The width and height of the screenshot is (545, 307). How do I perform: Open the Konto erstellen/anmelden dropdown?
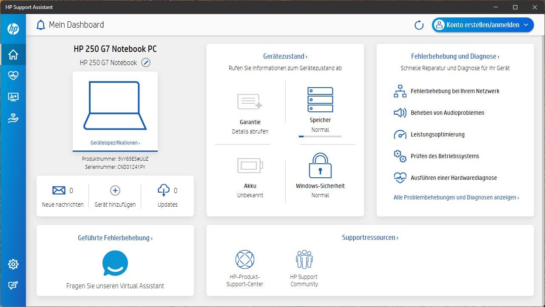click(483, 25)
